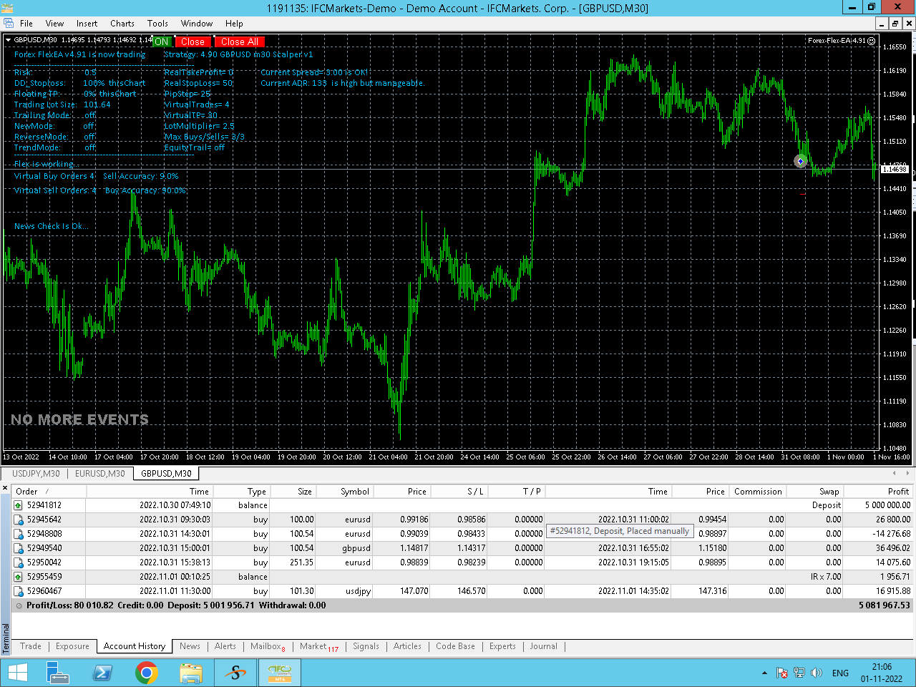Open the Help menu
The width and height of the screenshot is (916, 687).
[234, 24]
